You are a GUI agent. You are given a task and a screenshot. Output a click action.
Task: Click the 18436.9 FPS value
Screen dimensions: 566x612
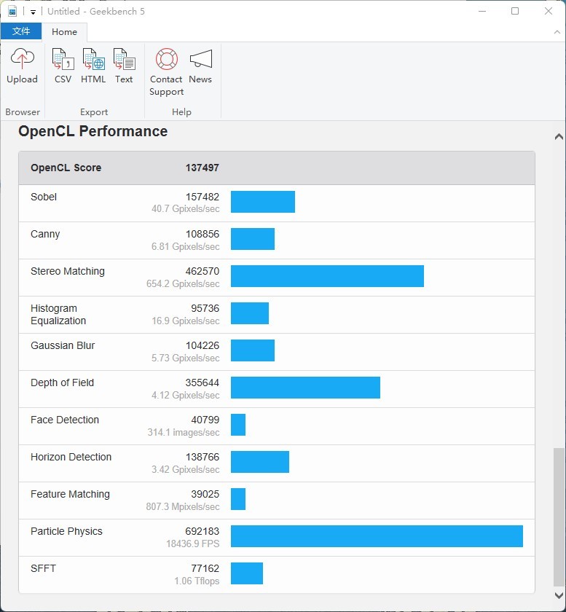tap(193, 544)
